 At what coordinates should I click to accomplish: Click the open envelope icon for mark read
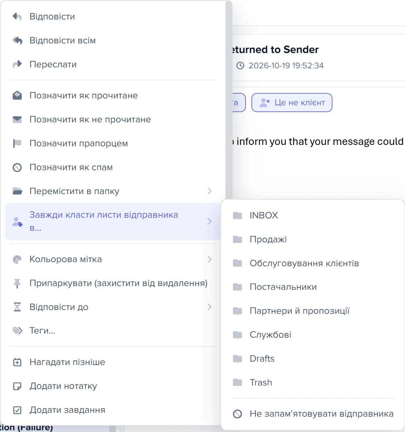tap(17, 95)
